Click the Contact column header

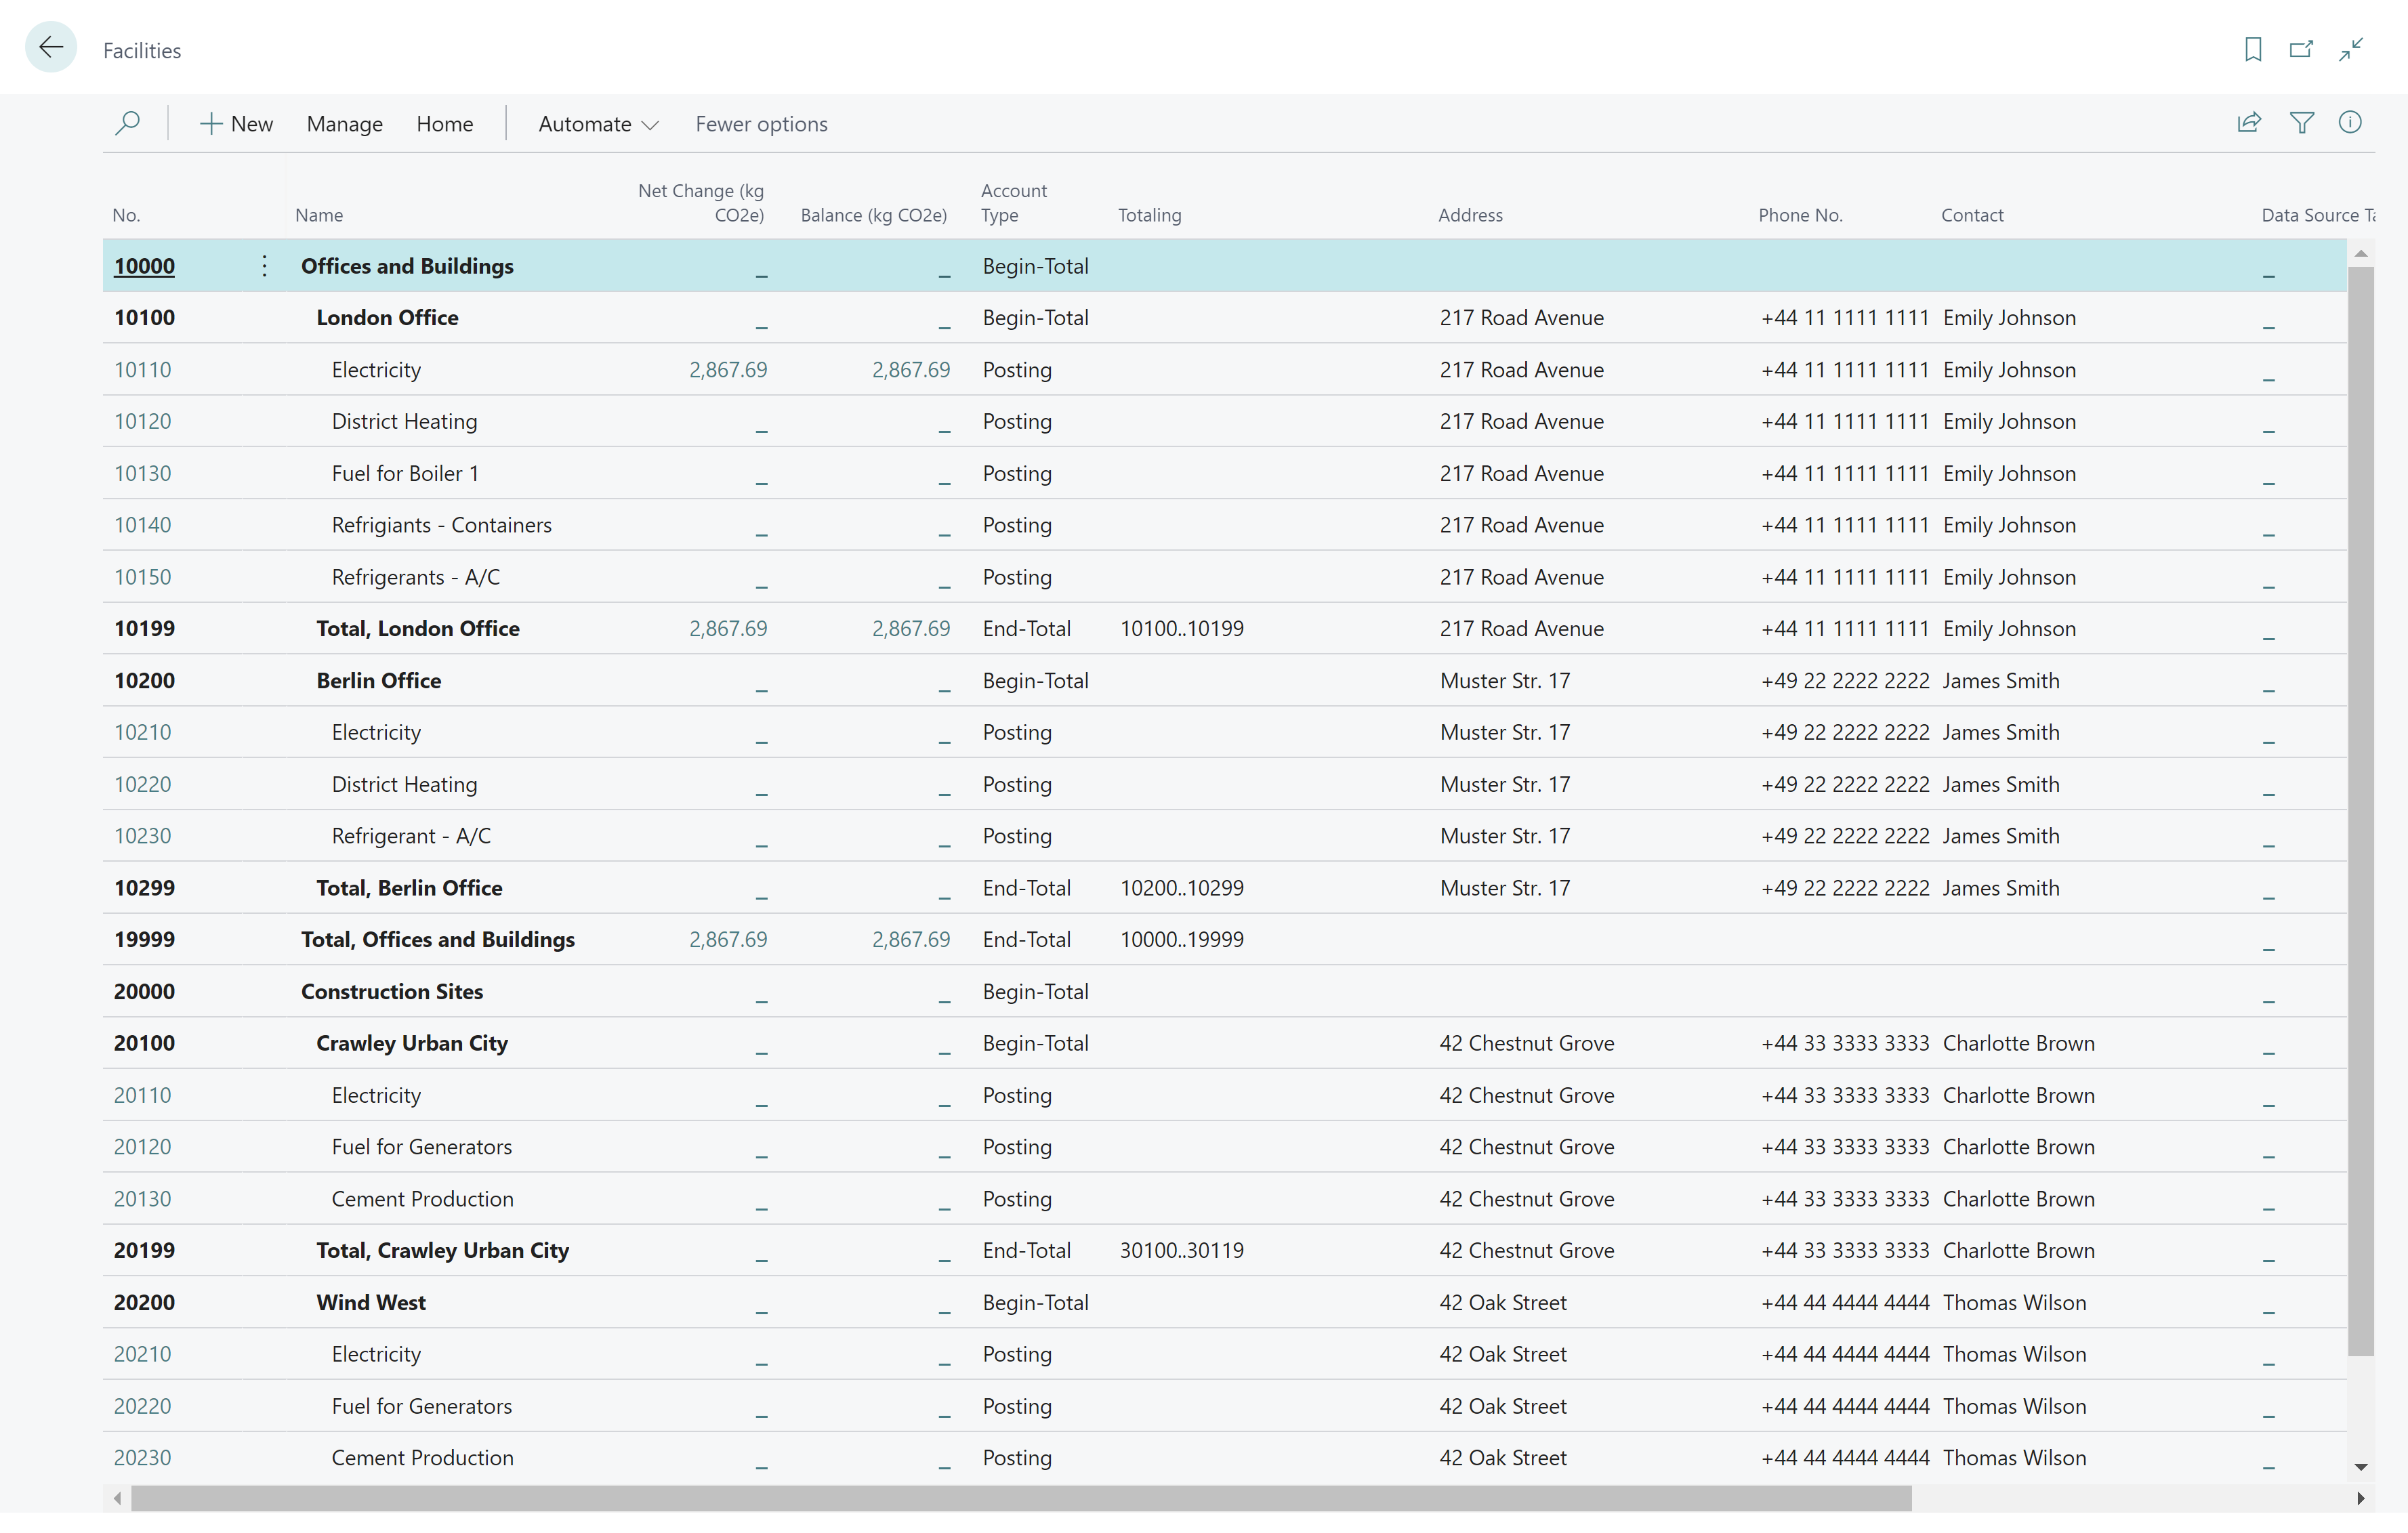point(1972,215)
